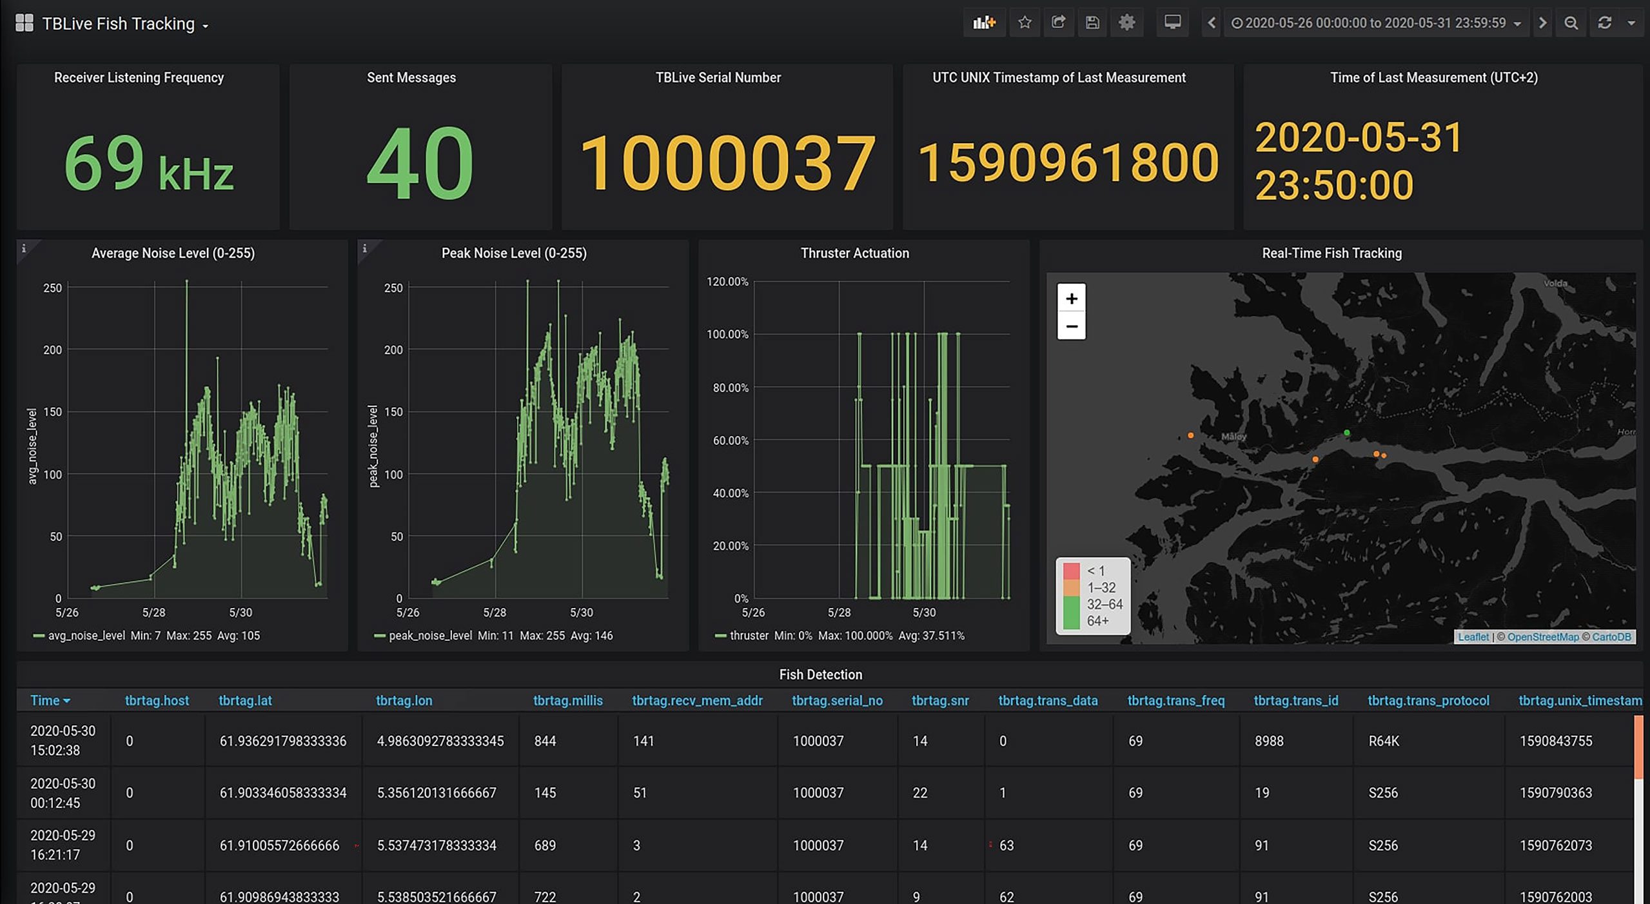Open Time of Last Measurement panel title menu
The height and width of the screenshot is (904, 1650).
tap(1433, 77)
